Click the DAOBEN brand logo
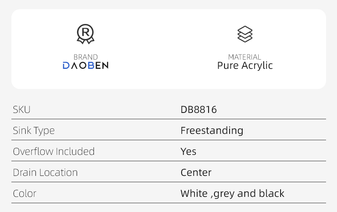The width and height of the screenshot is (337, 212). tap(86, 65)
